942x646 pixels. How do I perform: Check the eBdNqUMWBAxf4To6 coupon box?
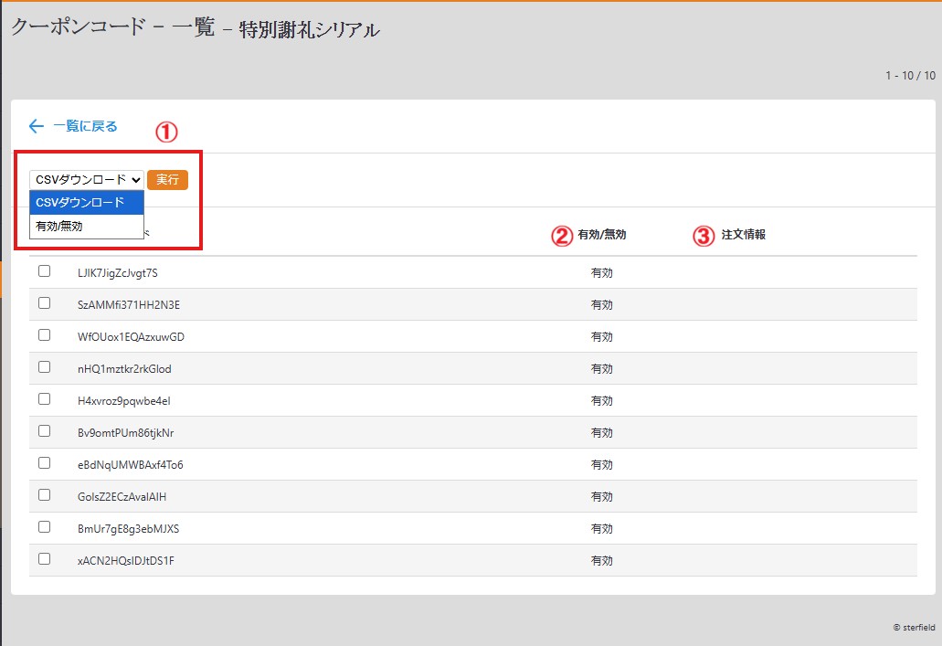(44, 463)
